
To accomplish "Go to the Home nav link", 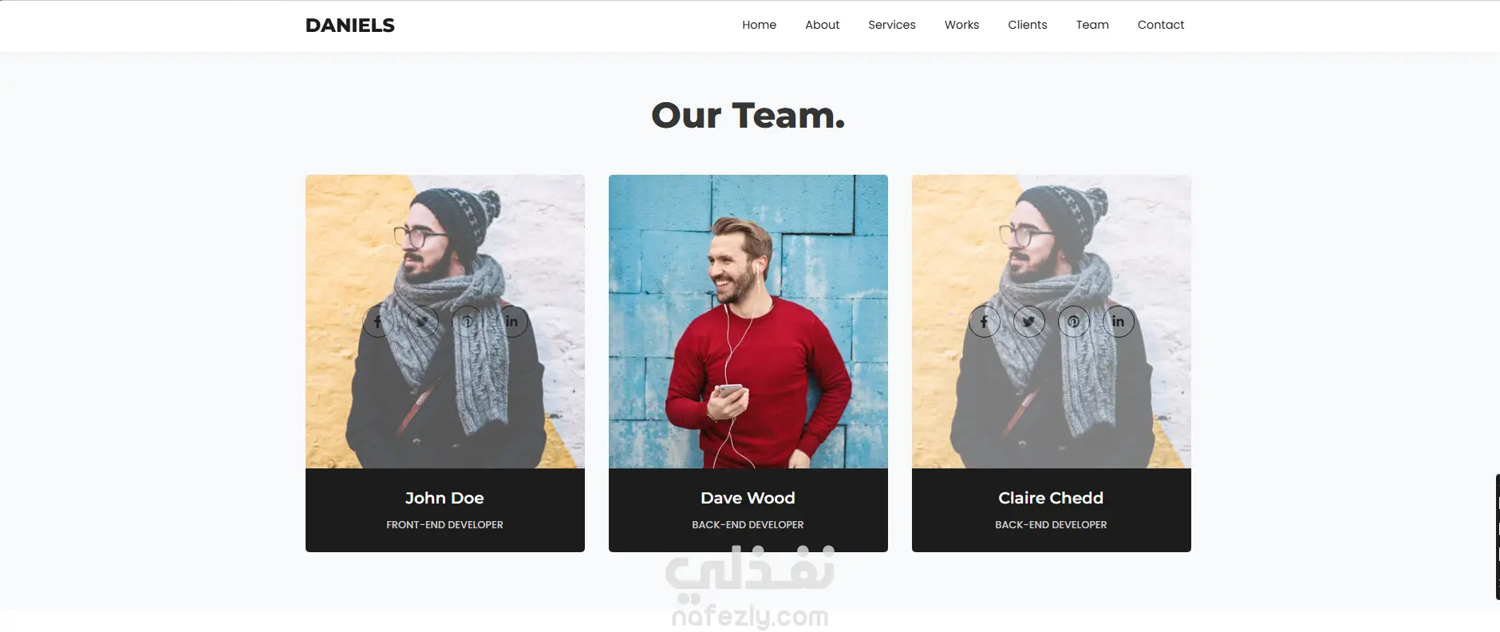I will point(759,25).
